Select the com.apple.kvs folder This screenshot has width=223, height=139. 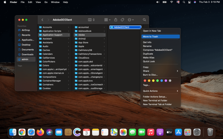90,81
